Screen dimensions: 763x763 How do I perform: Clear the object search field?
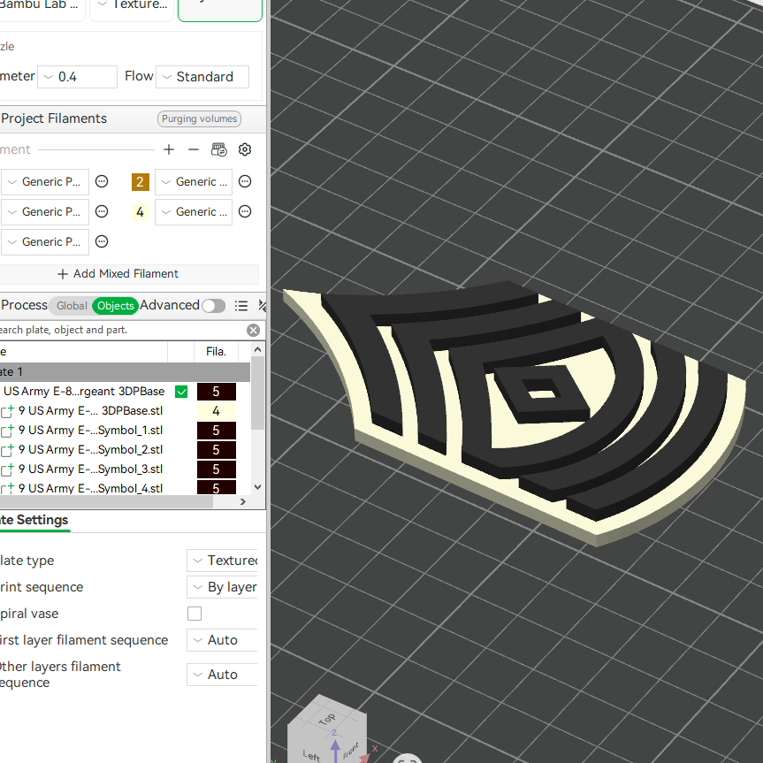253,331
